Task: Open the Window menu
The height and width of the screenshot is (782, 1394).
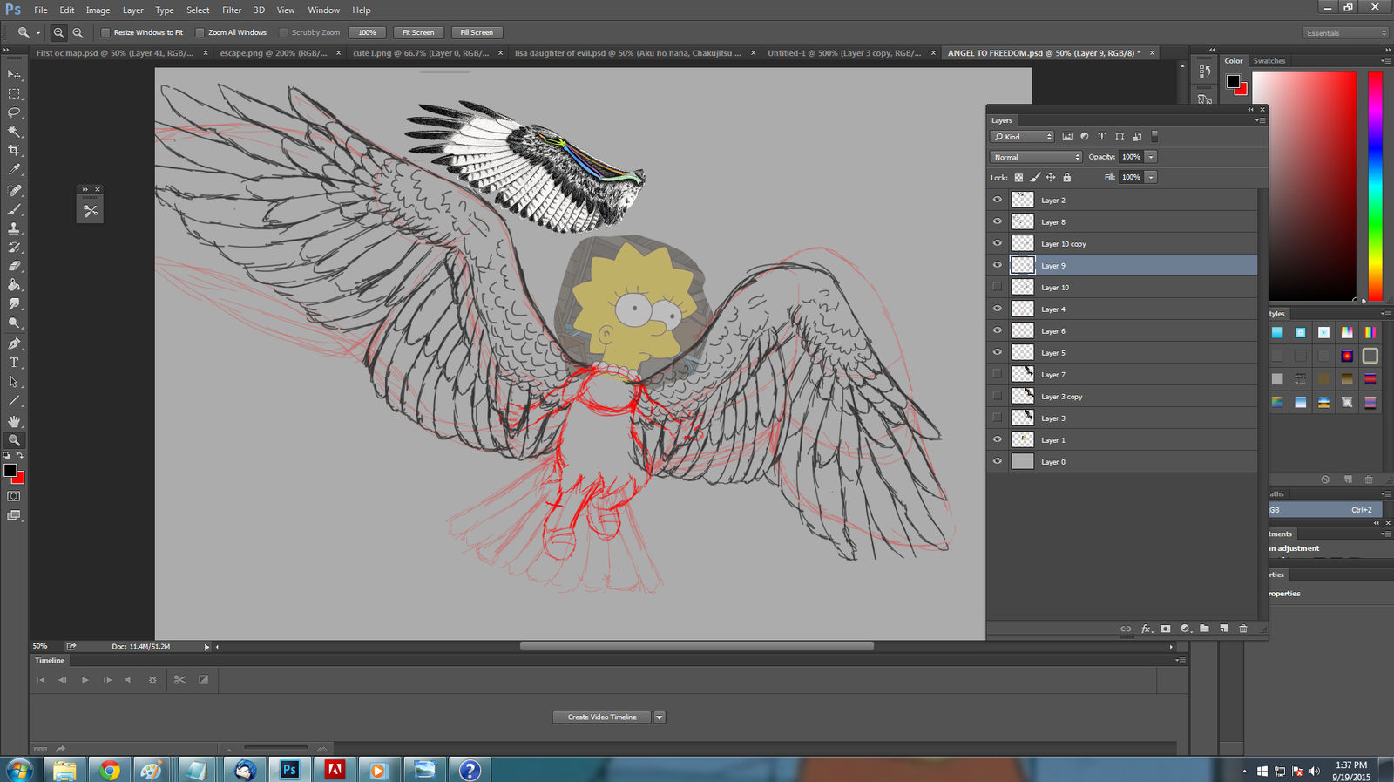Action: pos(323,10)
